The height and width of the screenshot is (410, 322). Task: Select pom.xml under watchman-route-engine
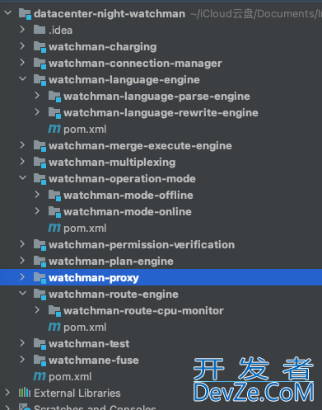[85, 328]
